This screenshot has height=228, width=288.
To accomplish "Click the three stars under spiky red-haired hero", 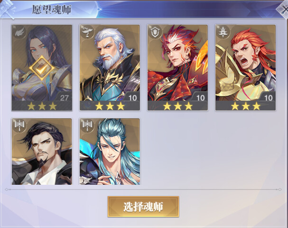I will point(178,106).
